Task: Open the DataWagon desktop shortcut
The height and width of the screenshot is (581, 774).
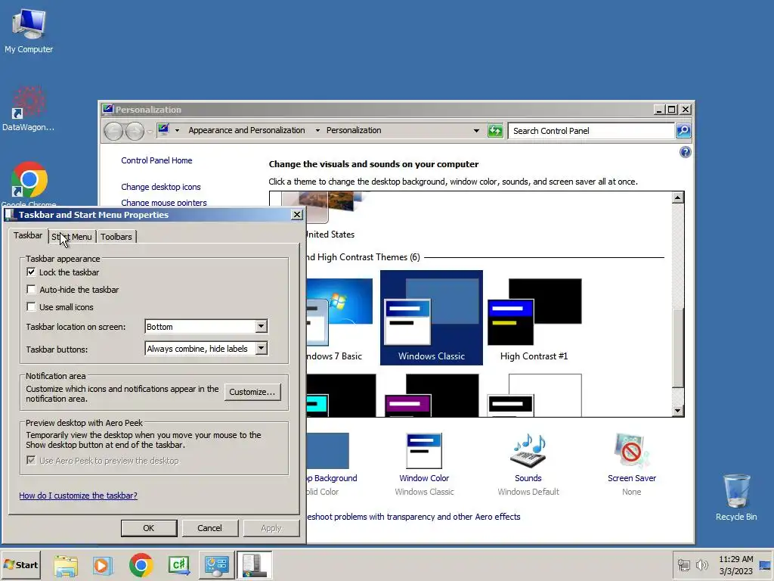Action: pos(28,109)
